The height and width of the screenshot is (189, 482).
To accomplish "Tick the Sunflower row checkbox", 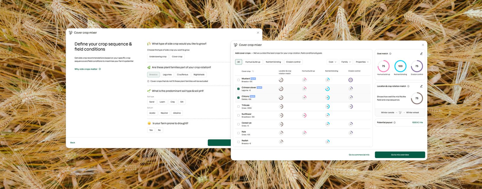I will click(238, 115).
